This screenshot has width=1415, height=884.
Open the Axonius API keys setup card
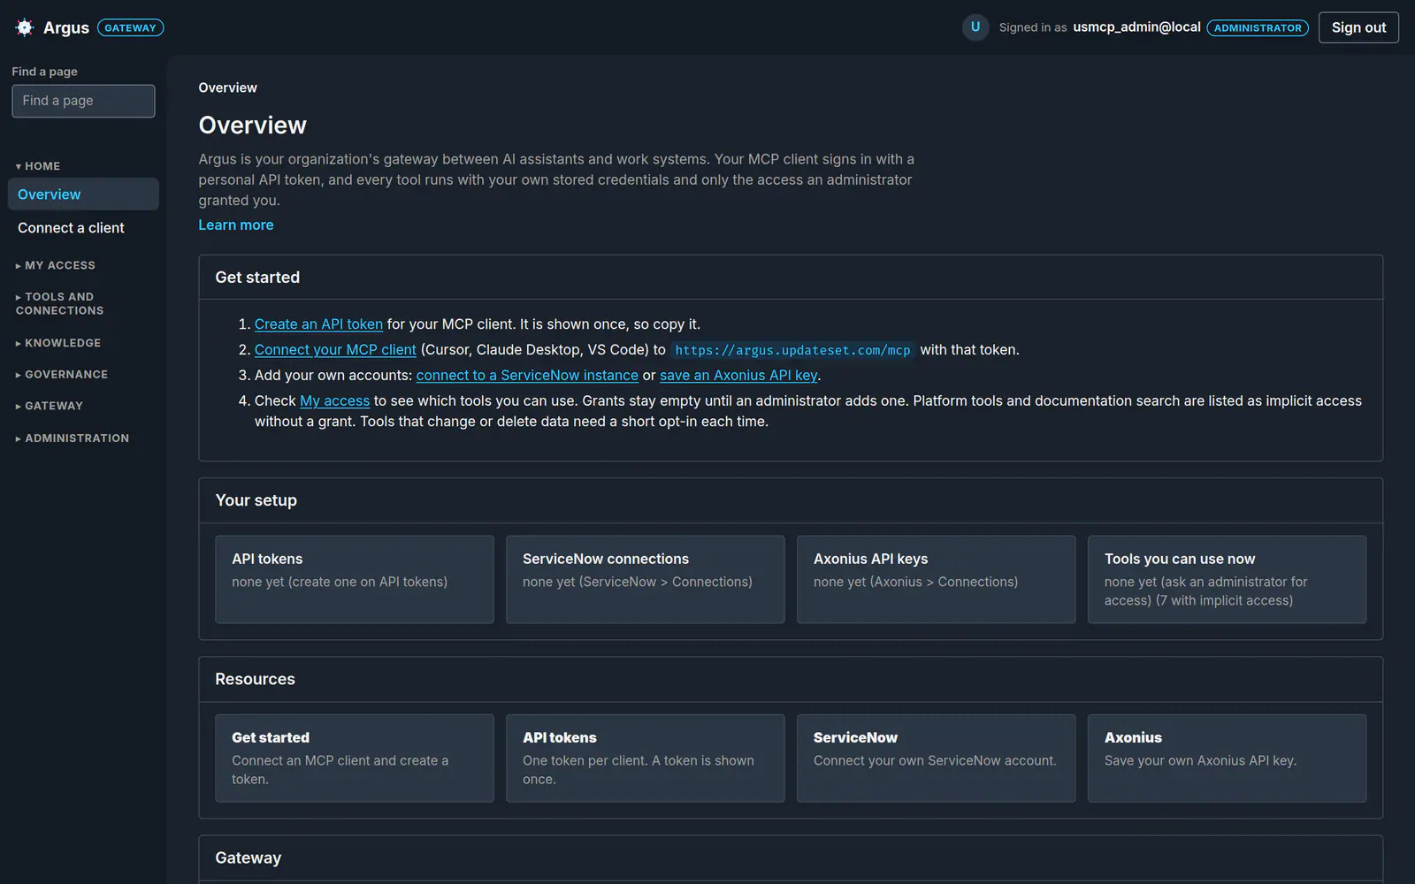[937, 579]
